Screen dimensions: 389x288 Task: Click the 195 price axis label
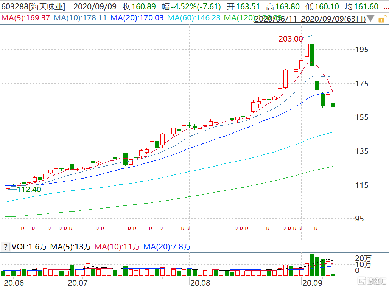(x=362, y=50)
